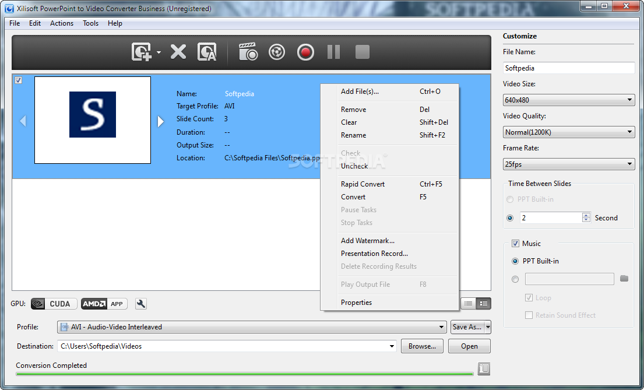Click the red Record Presentation icon
The image size is (644, 390).
[x=305, y=52]
